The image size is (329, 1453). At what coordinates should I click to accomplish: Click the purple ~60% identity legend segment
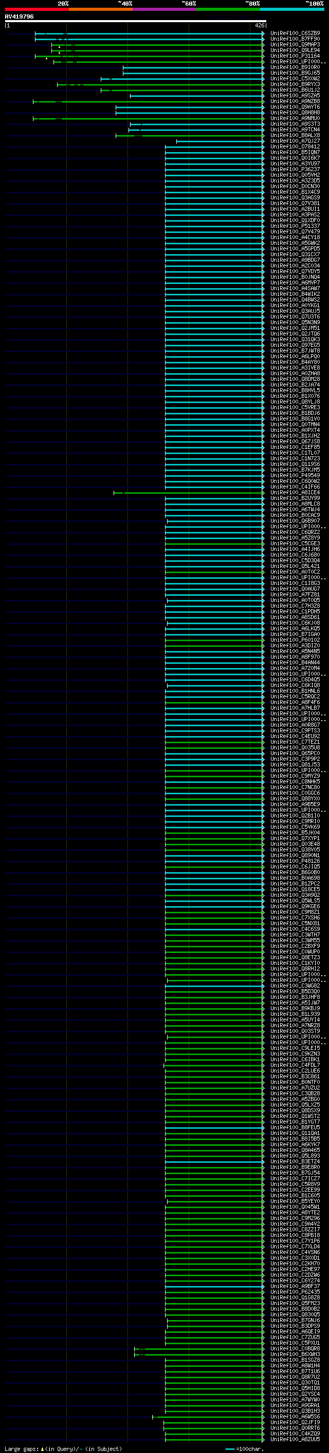(x=165, y=9)
